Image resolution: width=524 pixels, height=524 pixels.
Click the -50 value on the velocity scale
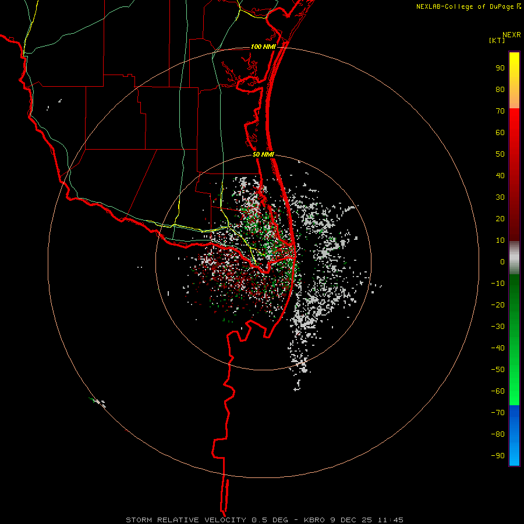tap(498, 370)
